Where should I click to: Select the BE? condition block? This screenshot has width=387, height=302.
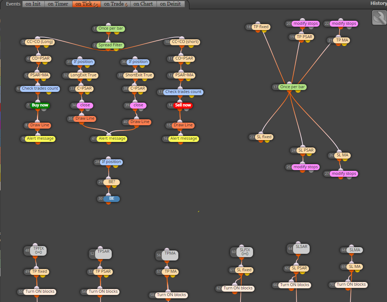[112, 182]
